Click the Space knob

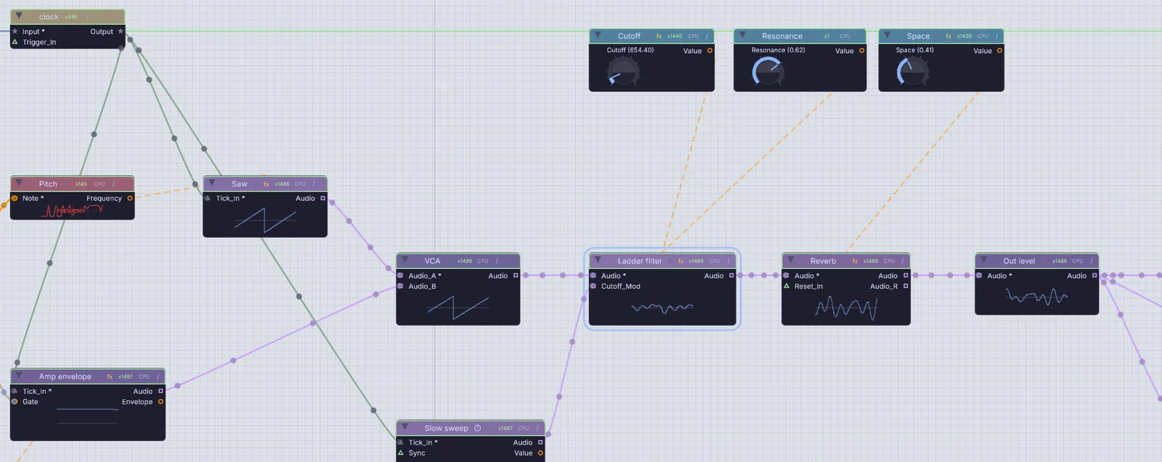913,71
